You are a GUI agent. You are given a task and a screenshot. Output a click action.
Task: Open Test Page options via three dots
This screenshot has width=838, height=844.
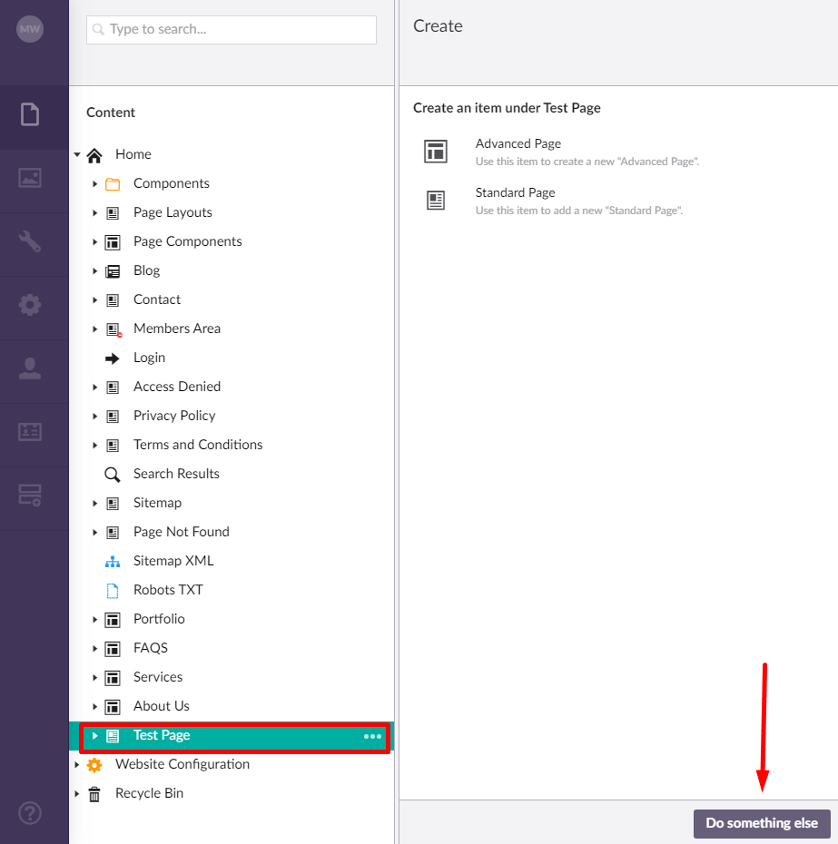coord(372,736)
